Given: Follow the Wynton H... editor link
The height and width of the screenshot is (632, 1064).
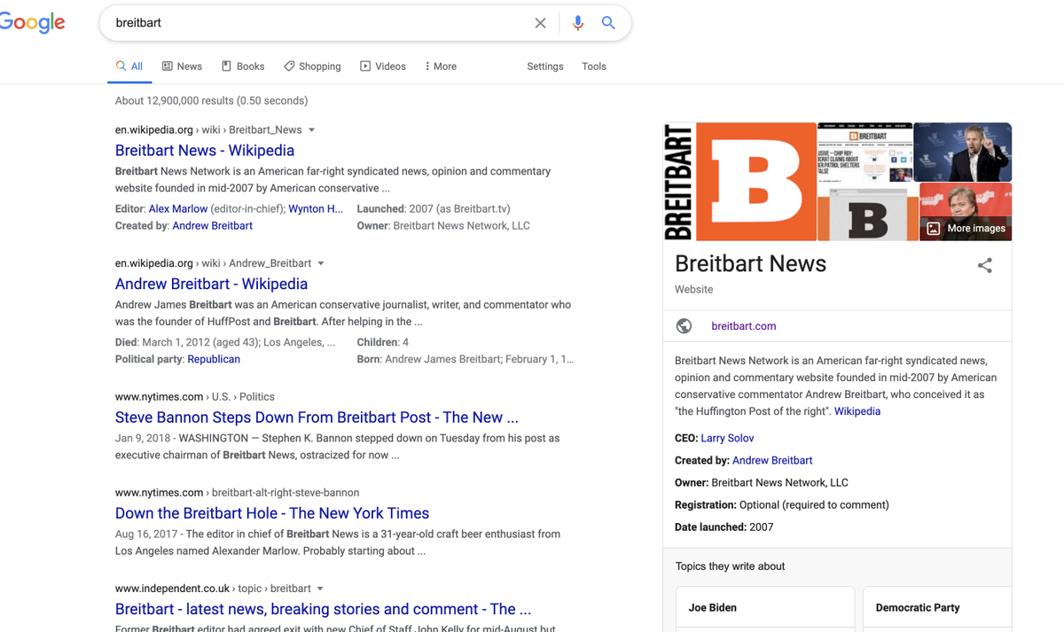Looking at the screenshot, I should [x=316, y=209].
